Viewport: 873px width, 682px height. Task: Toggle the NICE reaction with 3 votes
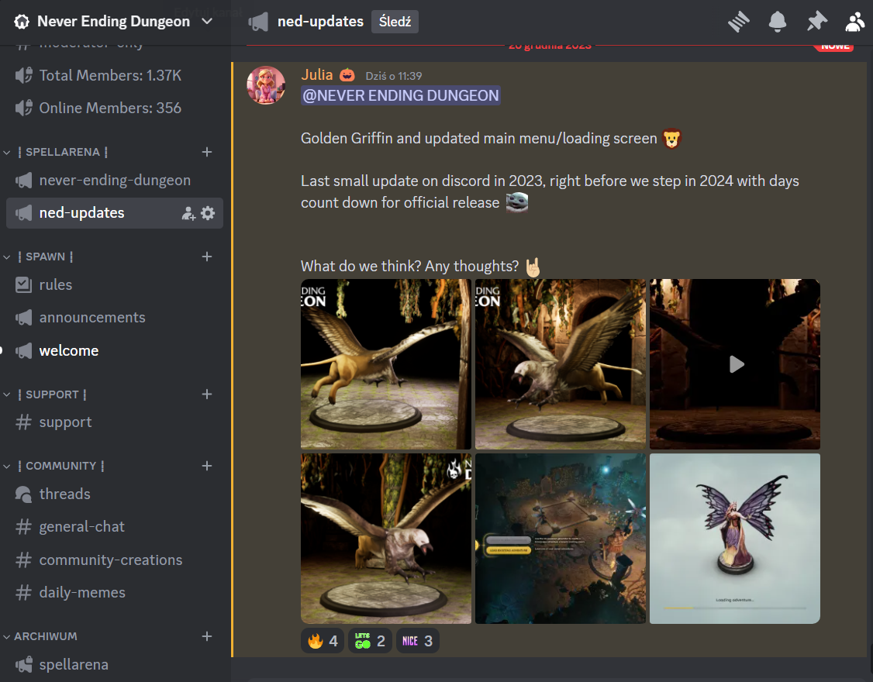click(417, 642)
